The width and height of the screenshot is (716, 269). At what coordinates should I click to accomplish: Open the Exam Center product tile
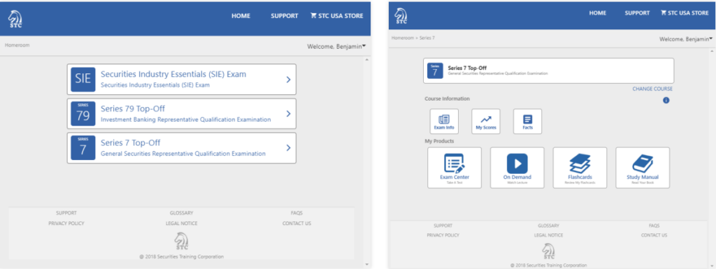(454, 167)
